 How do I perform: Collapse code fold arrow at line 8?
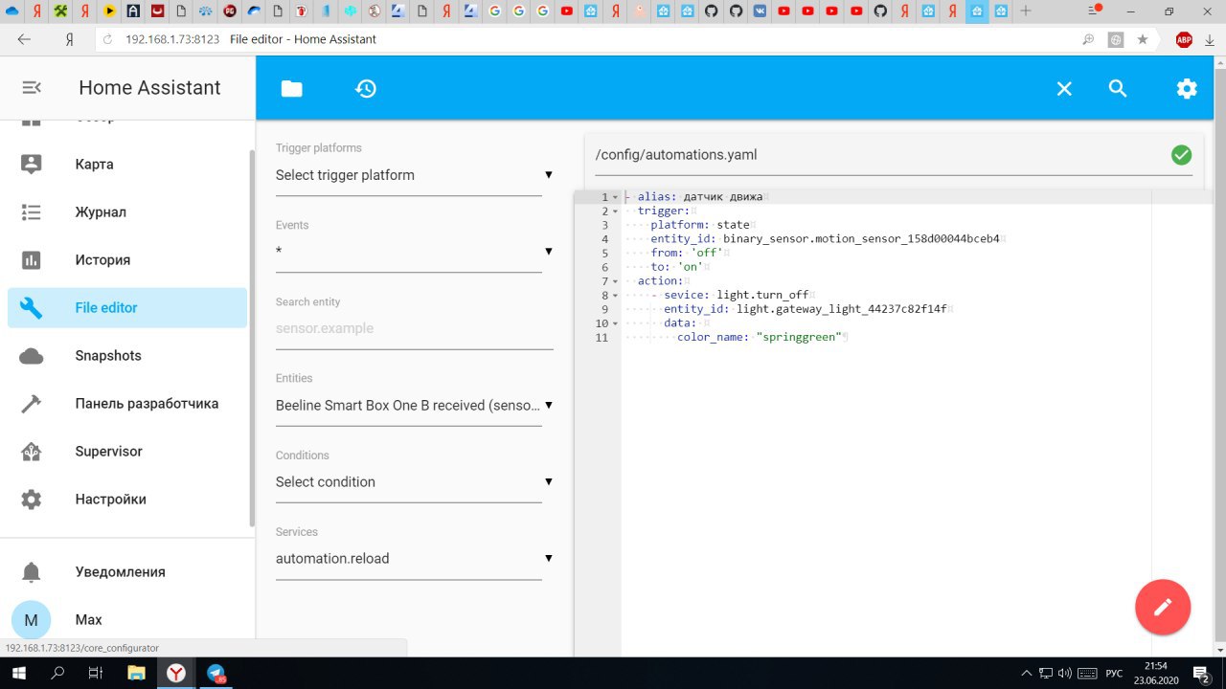coord(615,296)
